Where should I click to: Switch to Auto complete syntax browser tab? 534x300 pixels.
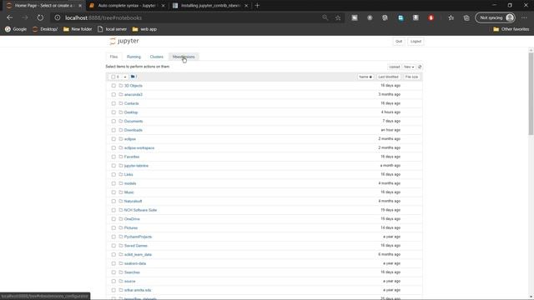[x=127, y=6]
